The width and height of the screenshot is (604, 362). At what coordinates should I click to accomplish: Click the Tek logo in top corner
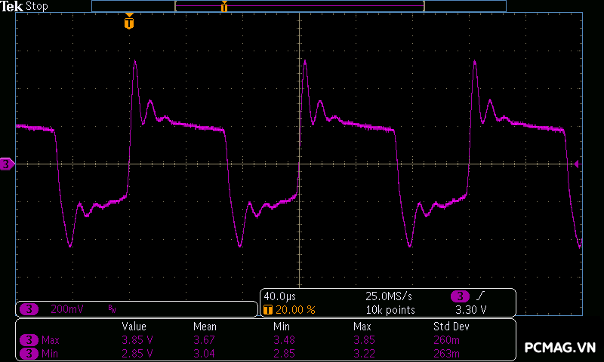click(x=13, y=6)
